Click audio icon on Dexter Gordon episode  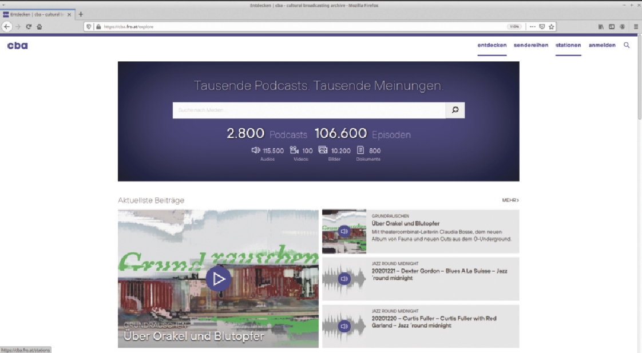click(x=344, y=279)
